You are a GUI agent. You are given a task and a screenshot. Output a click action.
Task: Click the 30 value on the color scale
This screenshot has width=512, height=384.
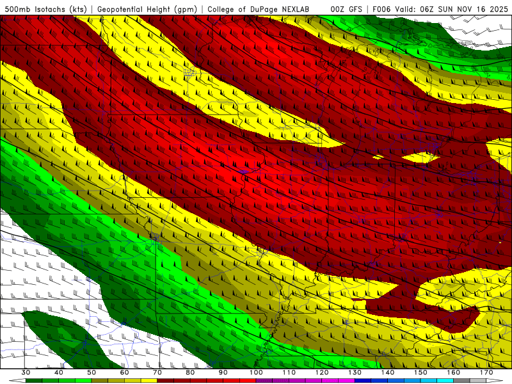pos(26,372)
